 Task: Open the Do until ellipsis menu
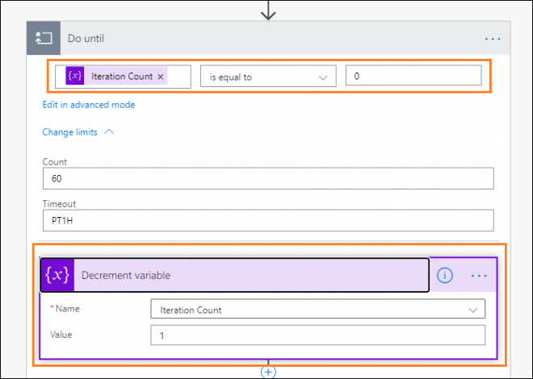pos(493,39)
